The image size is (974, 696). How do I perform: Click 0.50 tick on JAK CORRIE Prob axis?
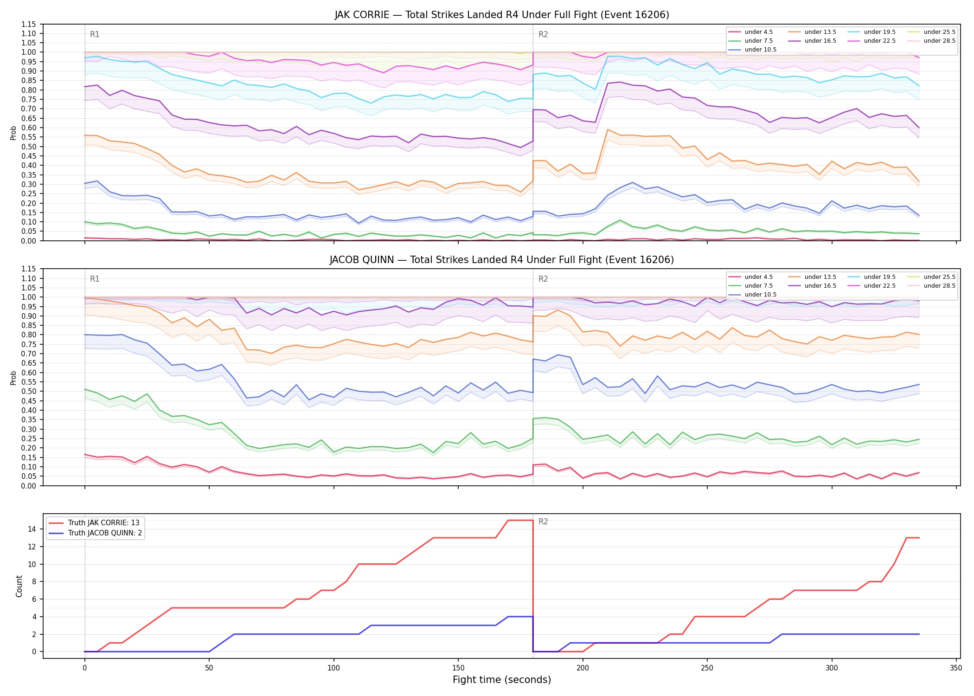[x=29, y=147]
